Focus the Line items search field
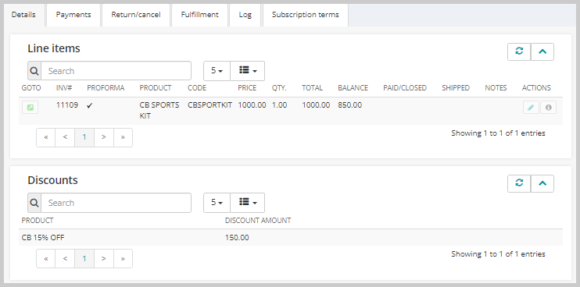This screenshot has height=287, width=580. (116, 71)
